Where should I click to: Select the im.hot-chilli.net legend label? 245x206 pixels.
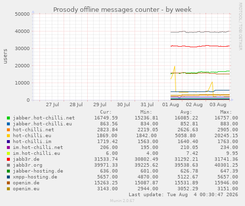pos(38,147)
